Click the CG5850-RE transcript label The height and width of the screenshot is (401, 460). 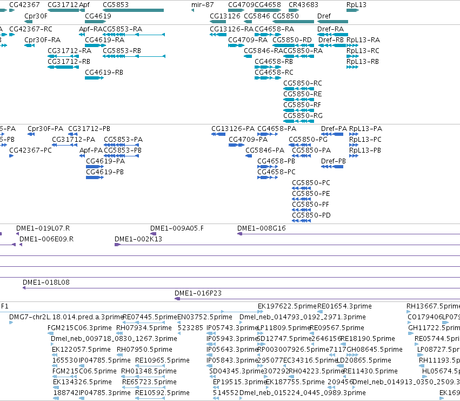(303, 94)
